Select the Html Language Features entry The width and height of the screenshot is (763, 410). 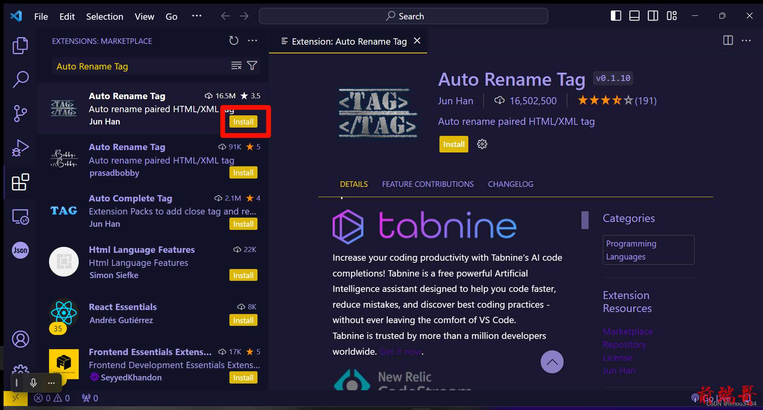153,263
